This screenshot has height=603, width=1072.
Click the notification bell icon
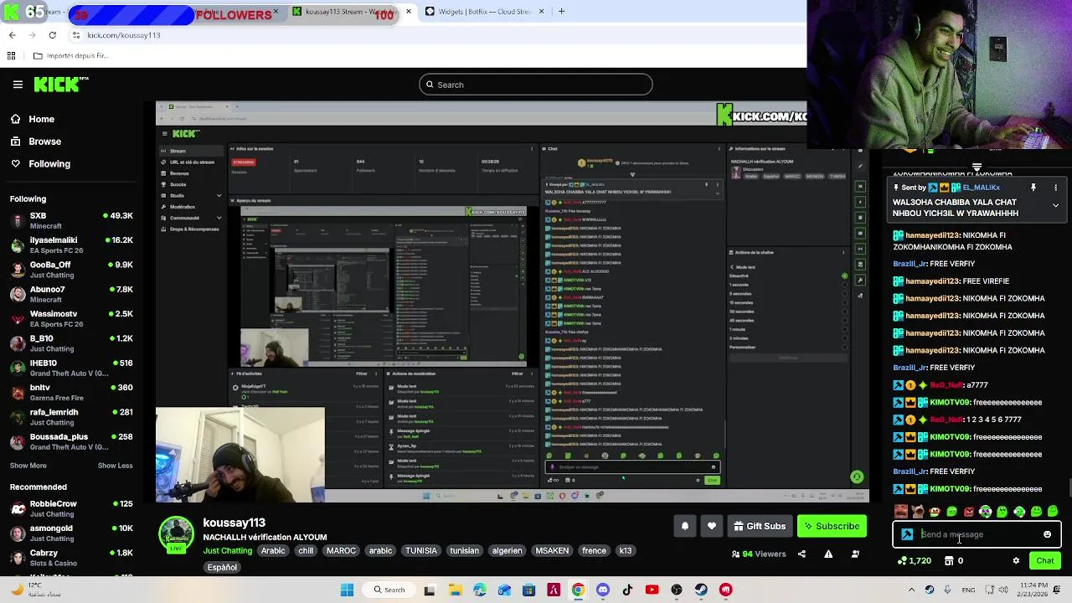[684, 526]
